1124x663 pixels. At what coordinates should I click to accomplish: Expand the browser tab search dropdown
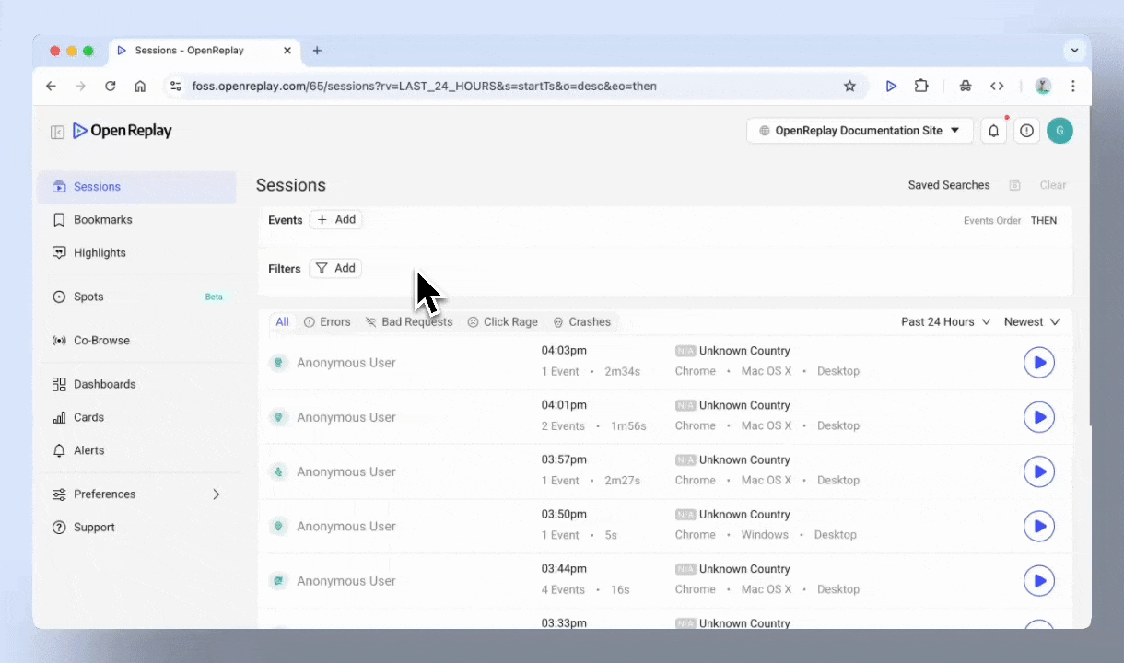tap(1074, 51)
